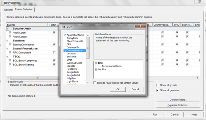The height and width of the screenshot is (120, 206).
Task: Toggle the RPC:Completed event checkbox
Action: (x=10, y=53)
